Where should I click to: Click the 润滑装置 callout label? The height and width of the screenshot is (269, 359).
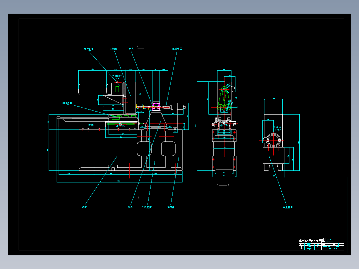point(67,104)
